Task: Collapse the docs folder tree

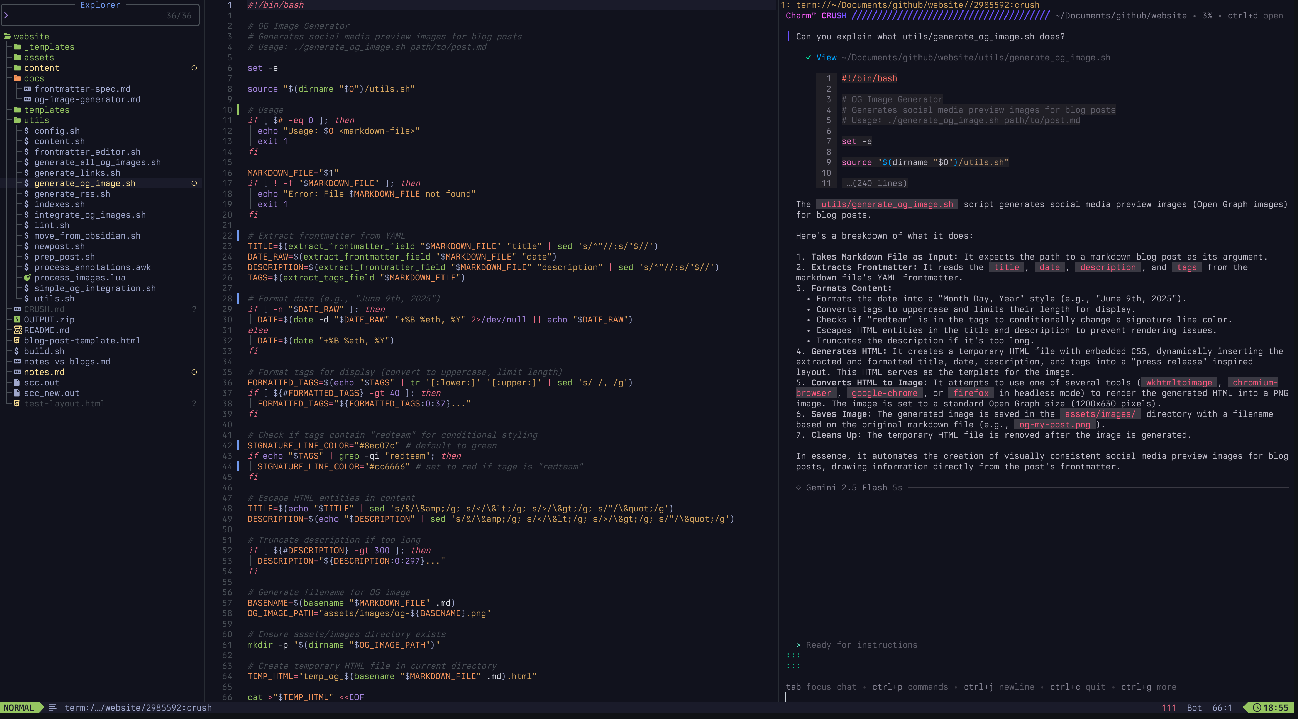Action: (33, 78)
